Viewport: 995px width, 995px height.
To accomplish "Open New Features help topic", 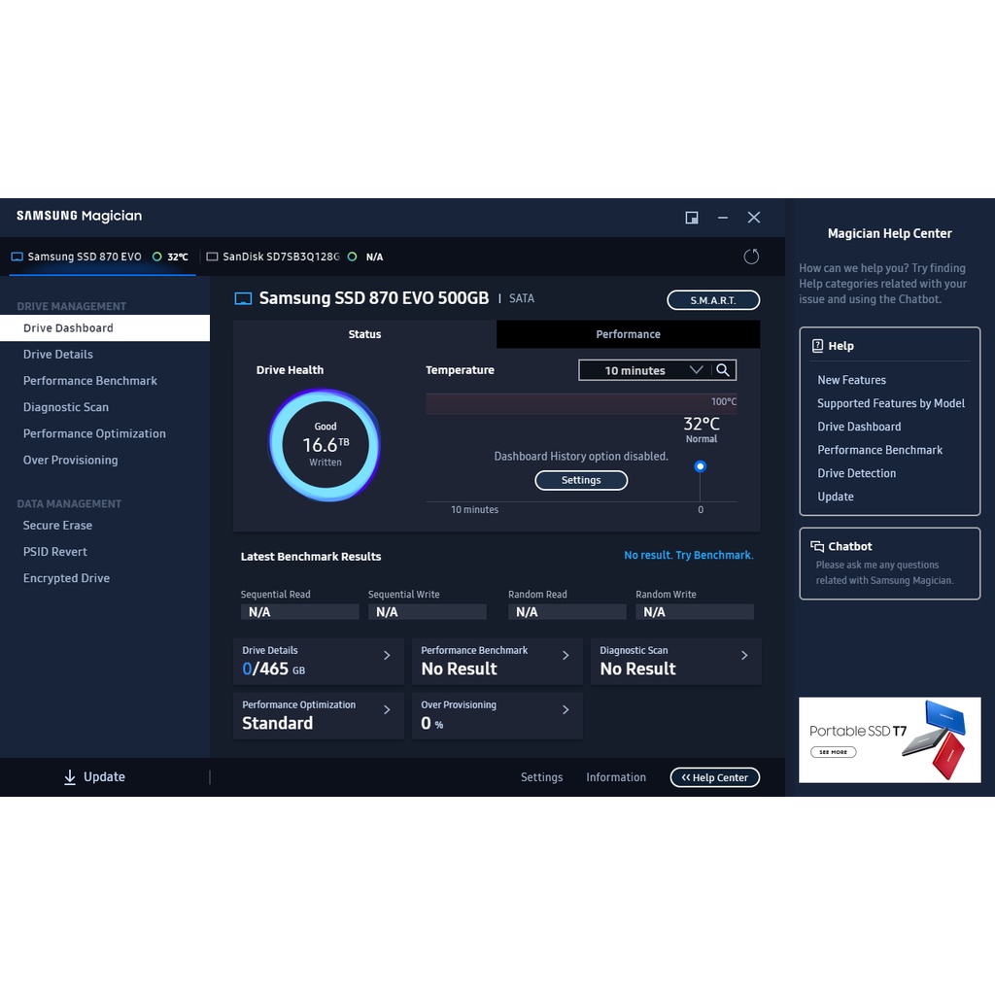I will [x=851, y=380].
